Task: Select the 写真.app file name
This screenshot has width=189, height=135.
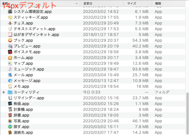Action: coord(21,121)
